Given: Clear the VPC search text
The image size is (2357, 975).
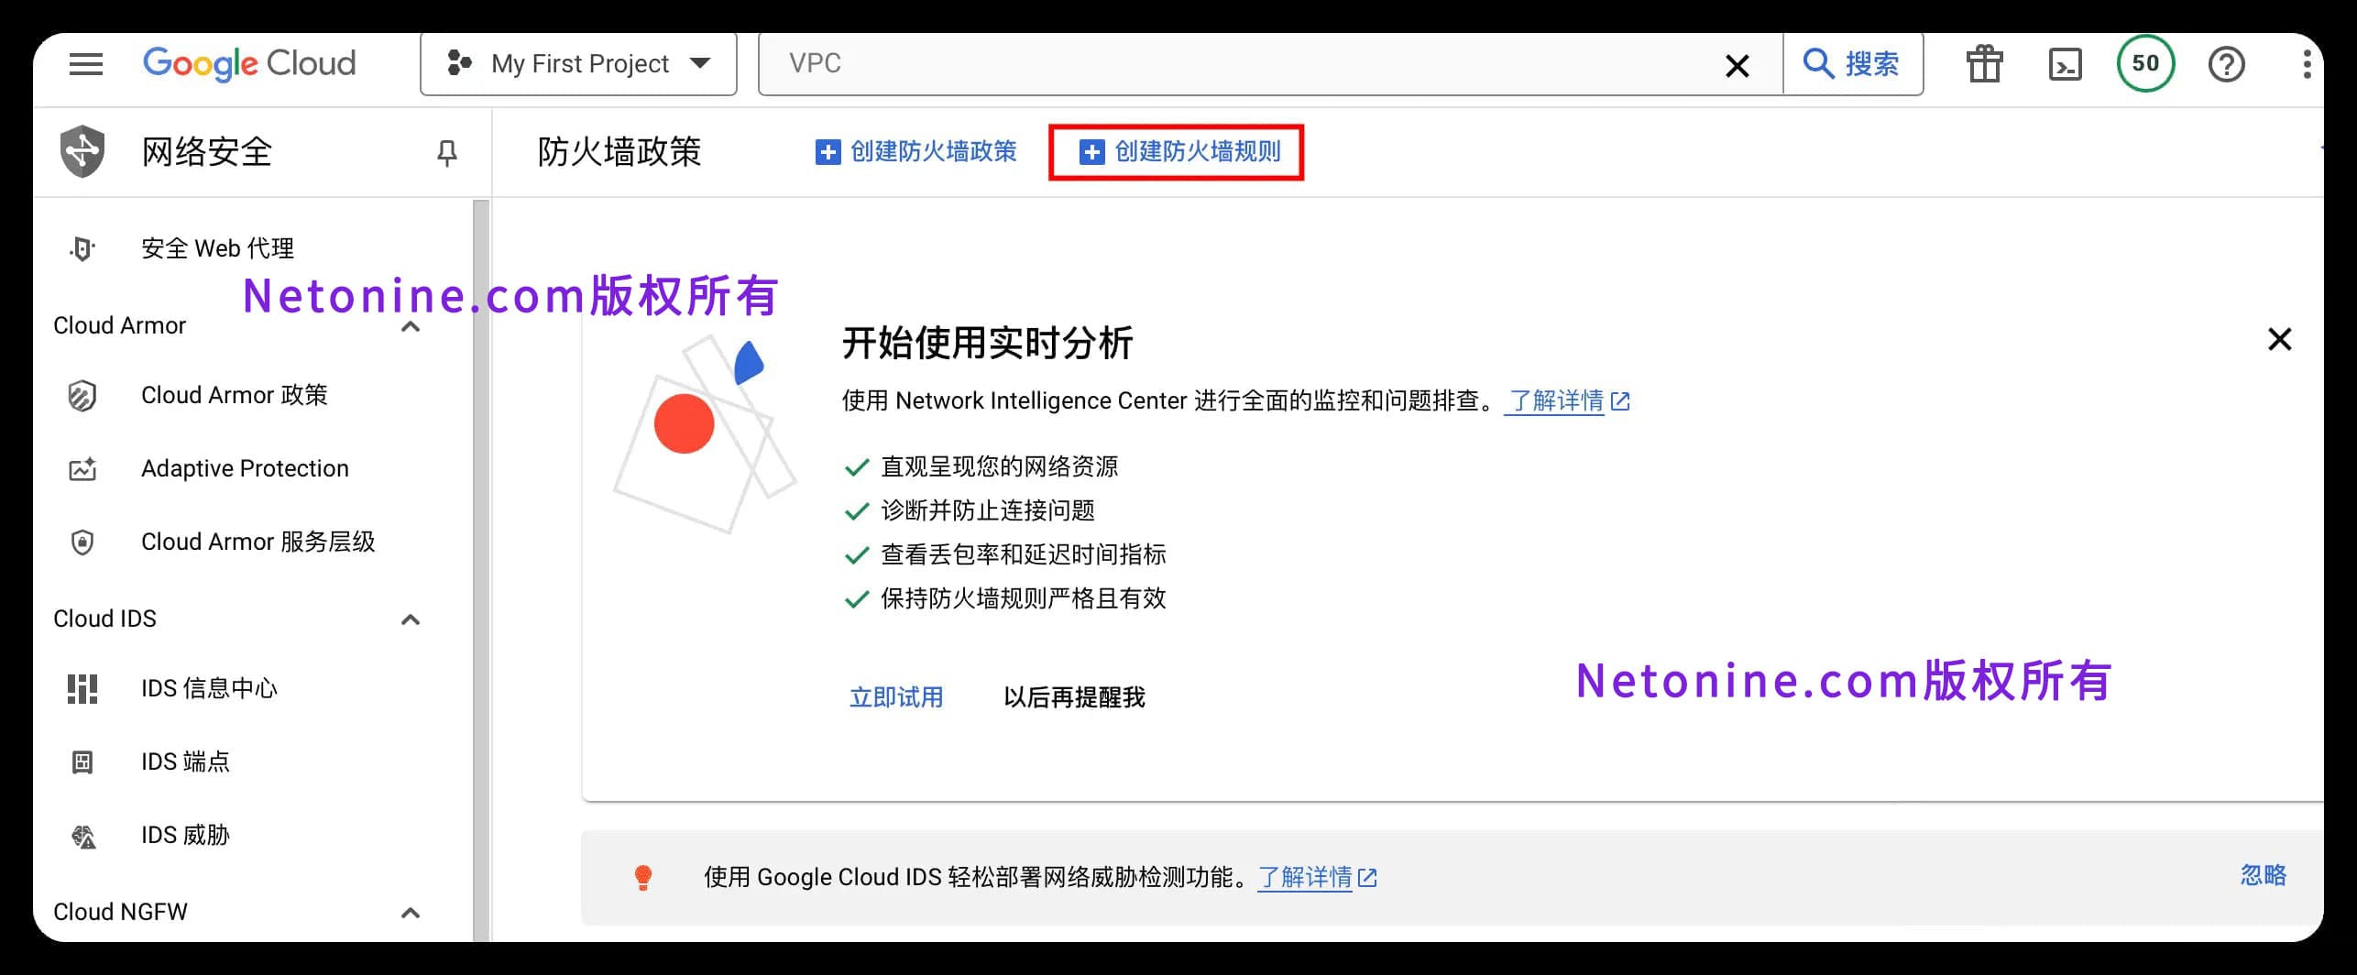Looking at the screenshot, I should (1737, 65).
